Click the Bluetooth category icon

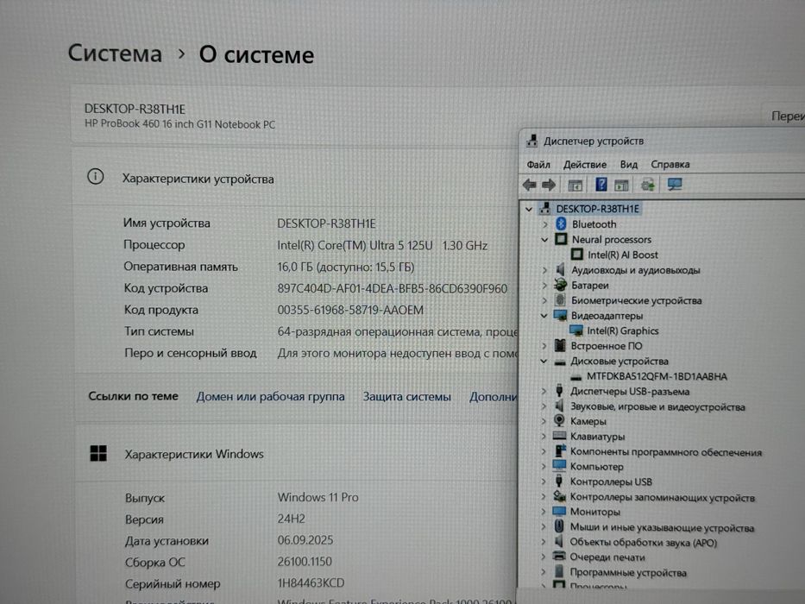561,224
